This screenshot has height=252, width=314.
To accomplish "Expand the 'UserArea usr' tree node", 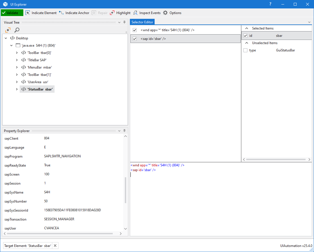I will 17,82.
